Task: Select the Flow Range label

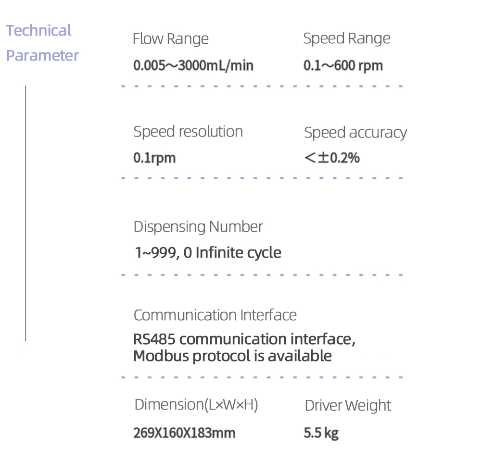Action: (x=170, y=39)
